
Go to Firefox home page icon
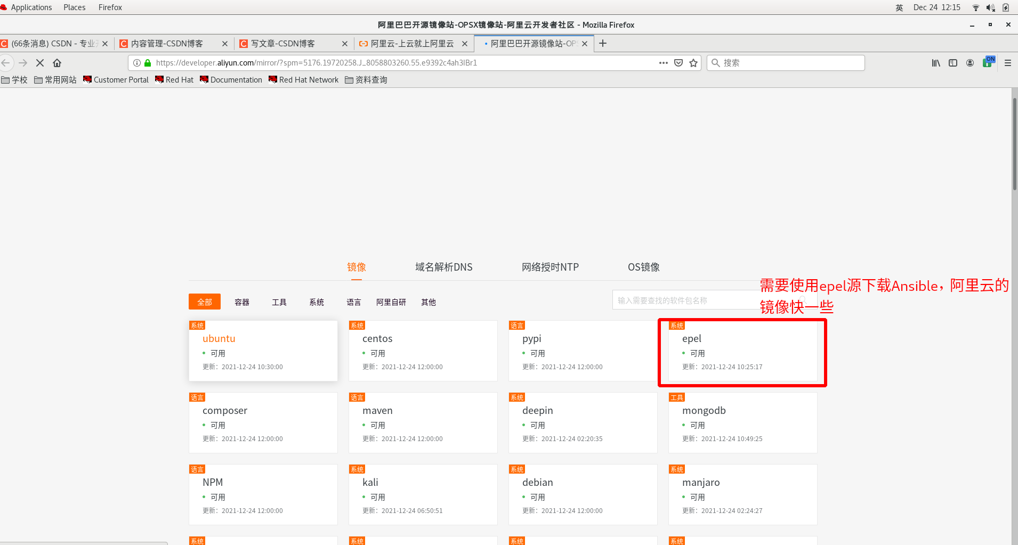57,63
